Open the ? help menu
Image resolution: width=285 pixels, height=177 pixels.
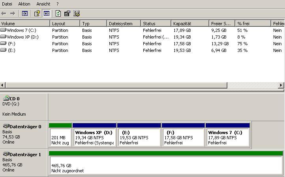coord(58,4)
